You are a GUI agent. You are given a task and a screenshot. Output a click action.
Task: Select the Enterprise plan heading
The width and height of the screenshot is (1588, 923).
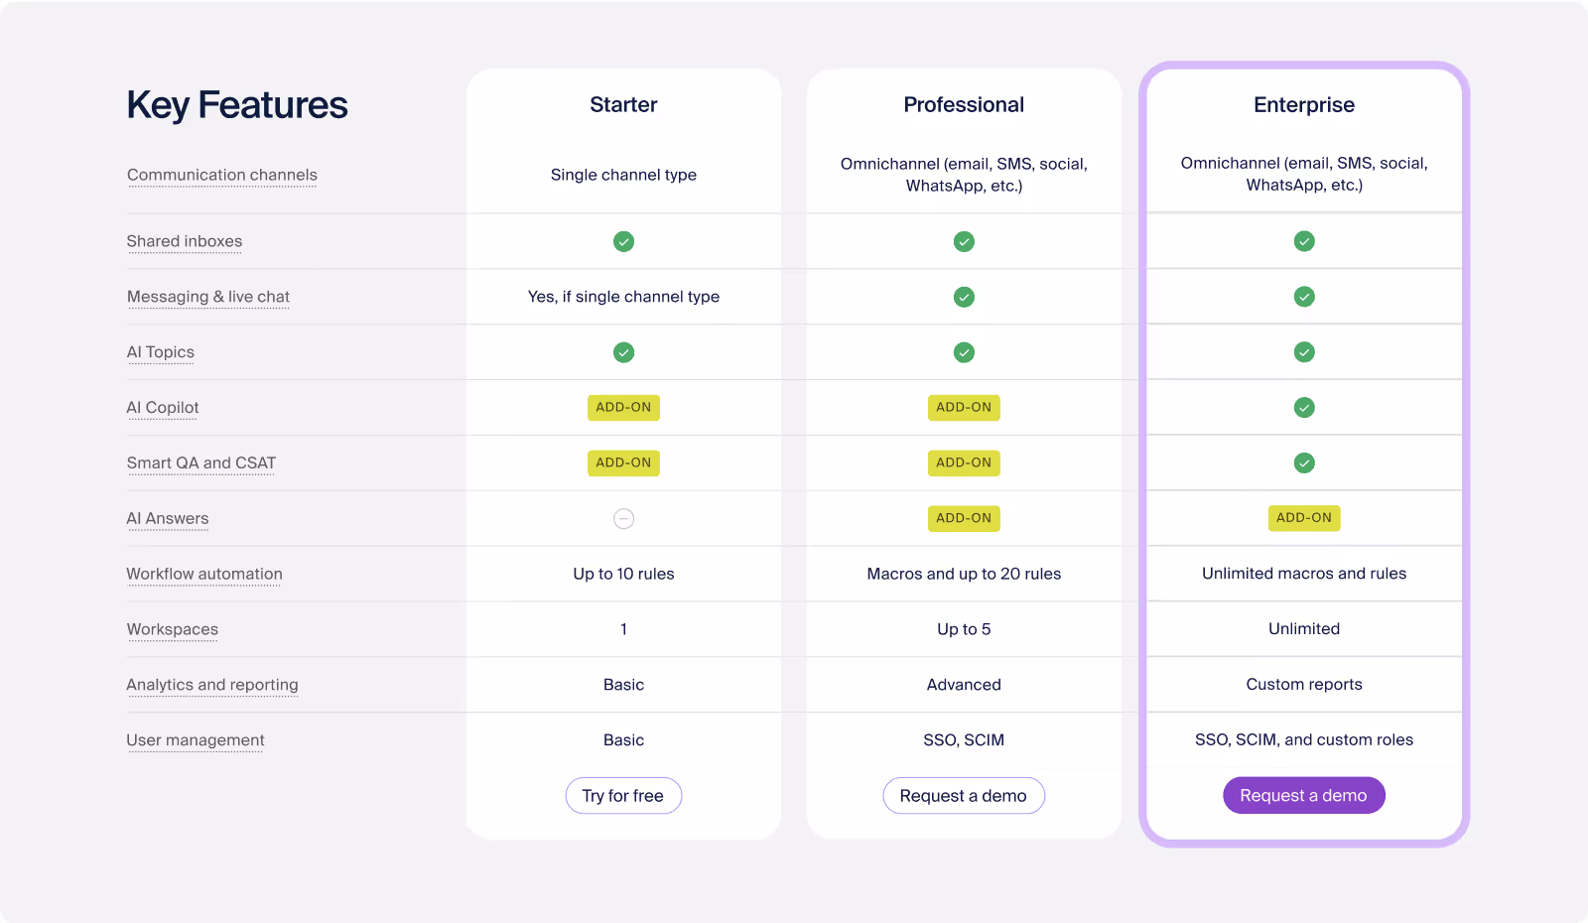click(1303, 105)
